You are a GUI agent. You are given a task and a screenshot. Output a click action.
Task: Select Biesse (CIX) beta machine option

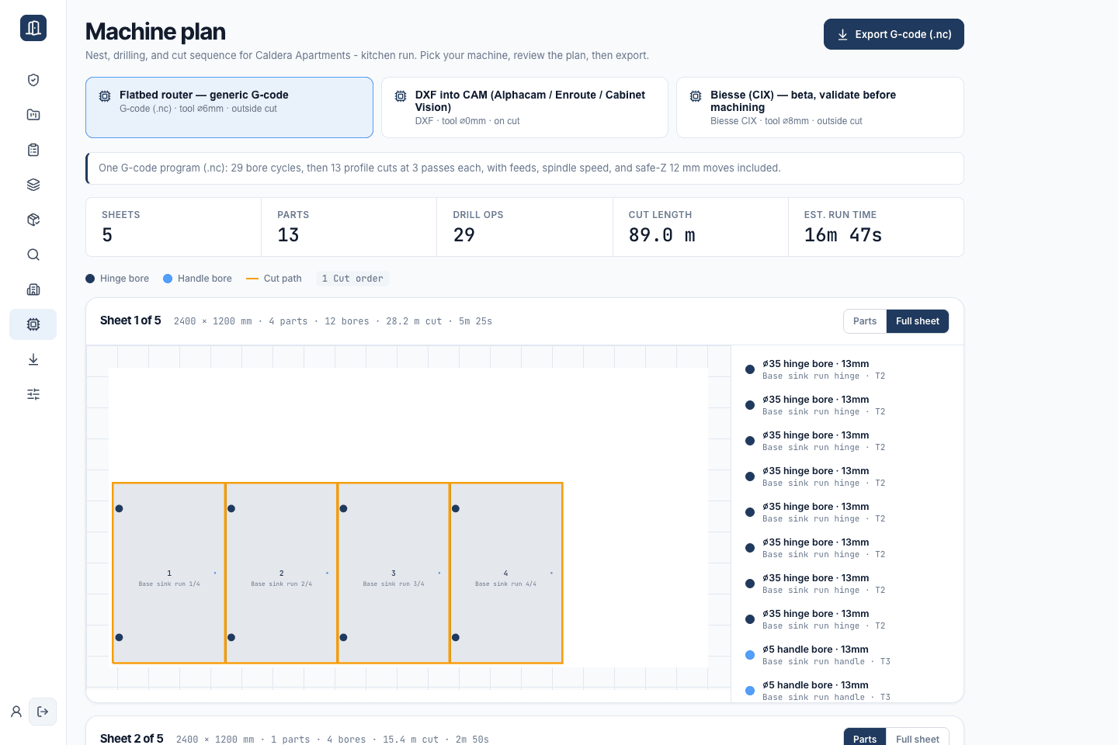pyautogui.click(x=820, y=107)
